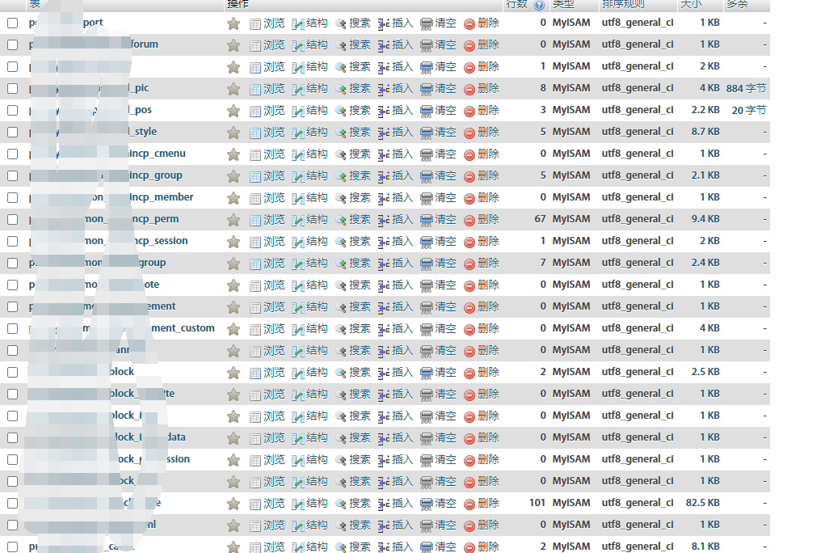Drop (删除) the incp_member table
This screenshot has height=553, width=838.
pyautogui.click(x=482, y=197)
